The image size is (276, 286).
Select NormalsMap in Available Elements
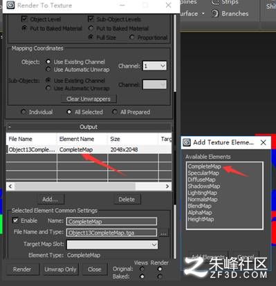pos(203,200)
